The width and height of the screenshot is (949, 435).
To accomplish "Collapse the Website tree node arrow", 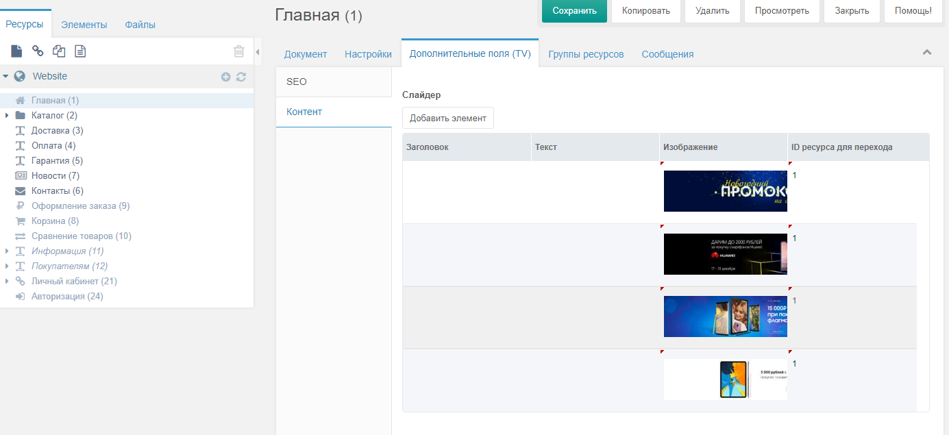I will coord(5,76).
